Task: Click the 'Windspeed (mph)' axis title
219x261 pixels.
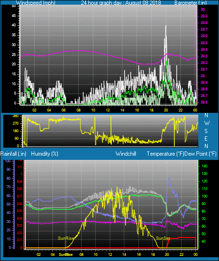Action: [x=36, y=2]
